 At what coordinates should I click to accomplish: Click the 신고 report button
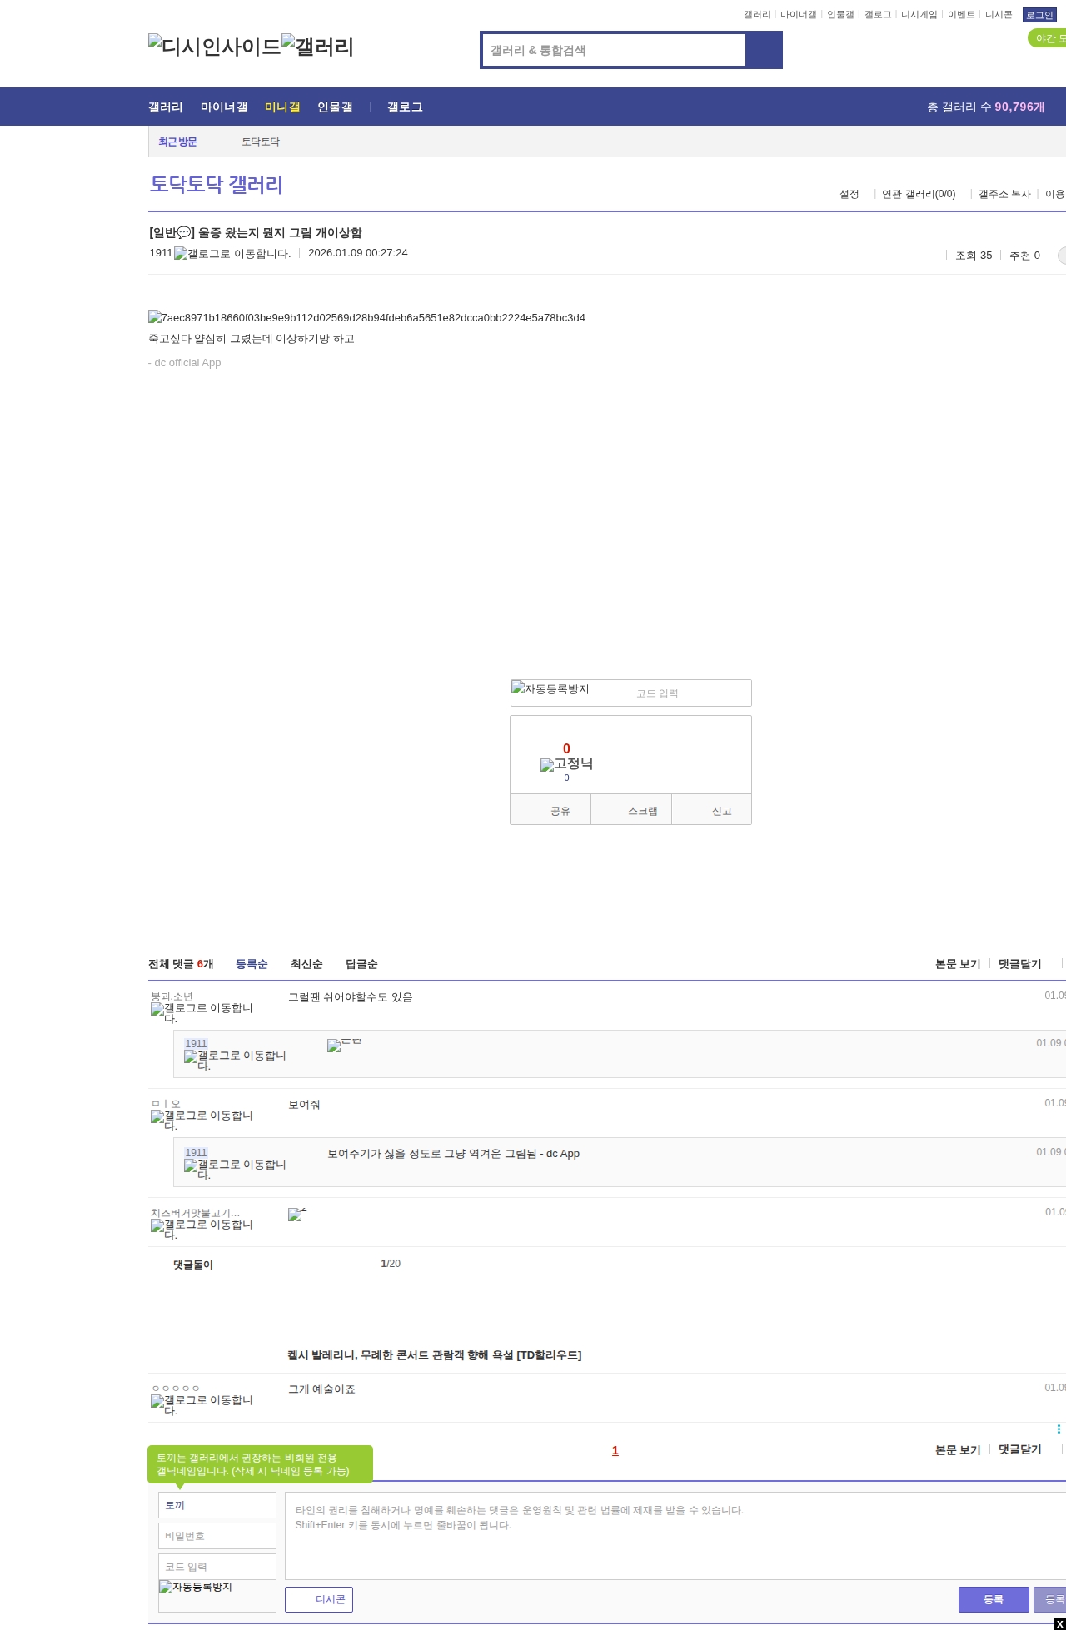[x=721, y=811]
